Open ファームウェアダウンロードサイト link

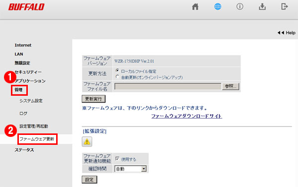[x=187, y=116]
